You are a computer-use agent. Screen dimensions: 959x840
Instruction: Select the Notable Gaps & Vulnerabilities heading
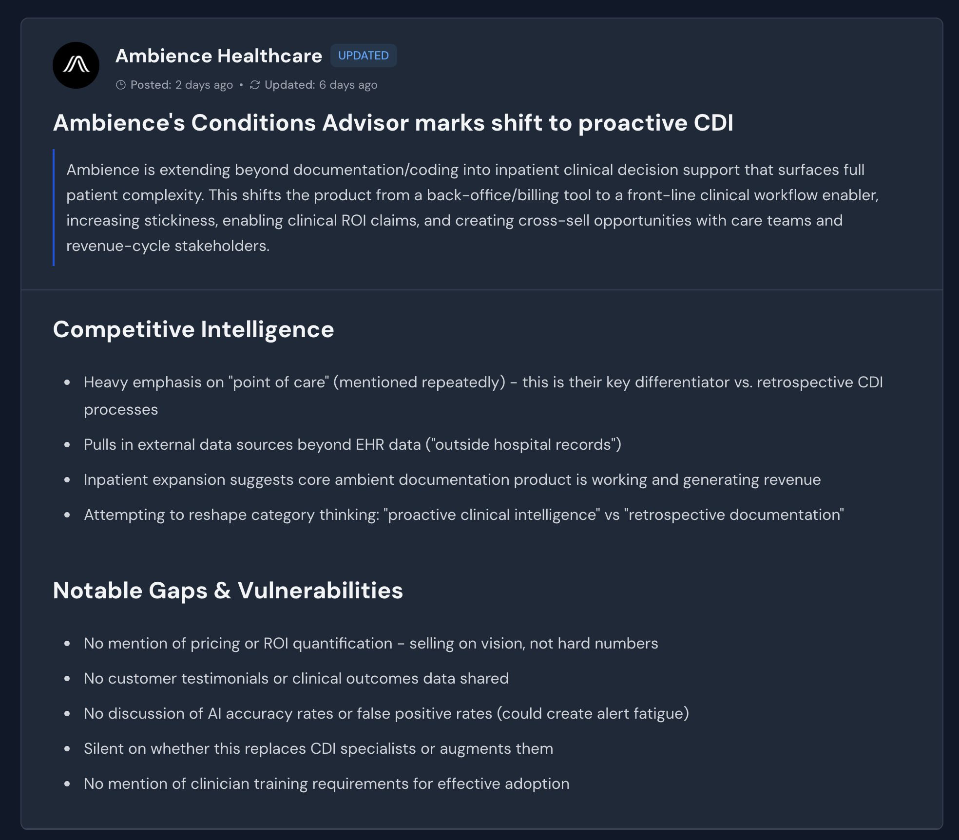(x=228, y=591)
